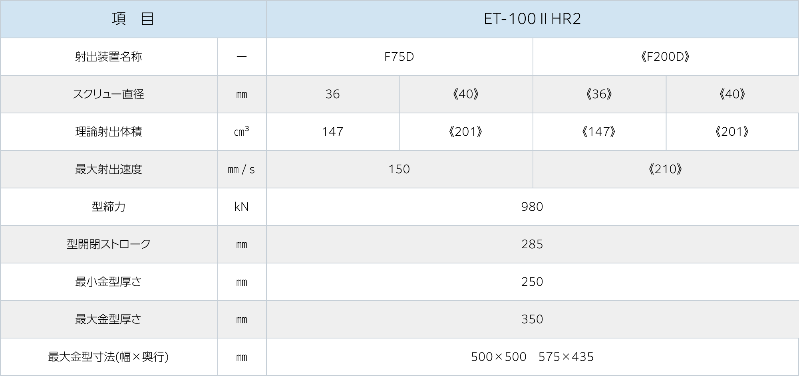The width and height of the screenshot is (799, 376).
Task: Click the 項目 header cell
Action: [x=133, y=19]
